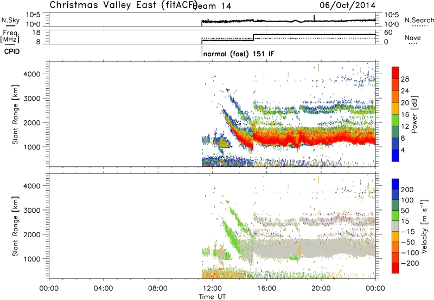Click the light green segment of Power colorbar
The height and width of the screenshot is (300, 434).
395,120
